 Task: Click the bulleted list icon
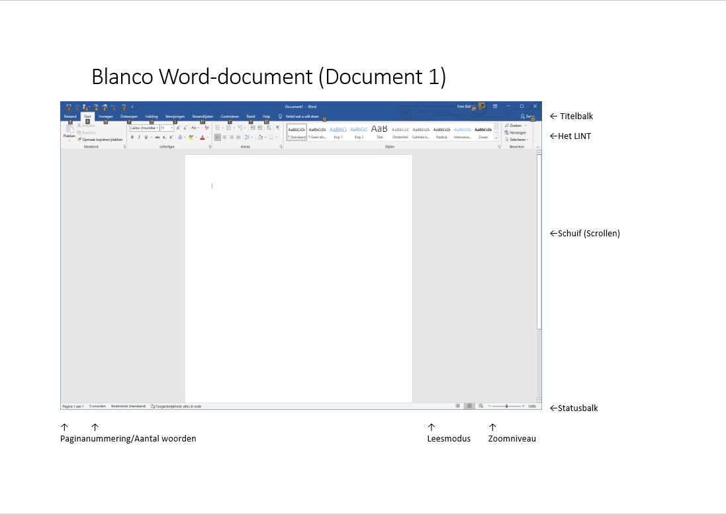(218, 128)
